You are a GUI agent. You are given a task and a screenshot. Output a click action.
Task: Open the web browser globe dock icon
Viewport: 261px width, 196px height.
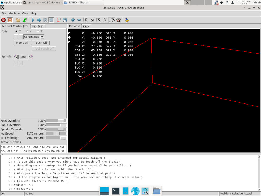pyautogui.click(x=135, y=191)
